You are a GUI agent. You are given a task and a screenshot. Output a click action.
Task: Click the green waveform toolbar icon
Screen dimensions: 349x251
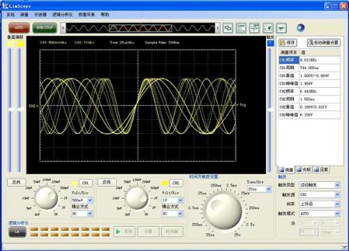click(281, 28)
